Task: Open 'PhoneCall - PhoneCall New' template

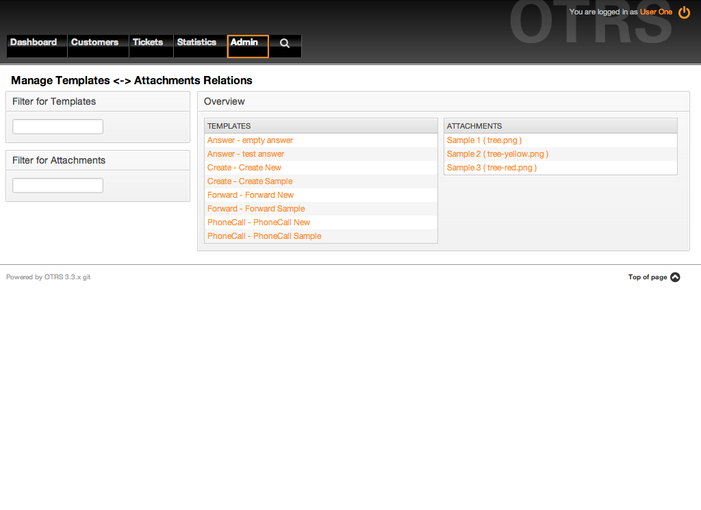Action: point(259,222)
